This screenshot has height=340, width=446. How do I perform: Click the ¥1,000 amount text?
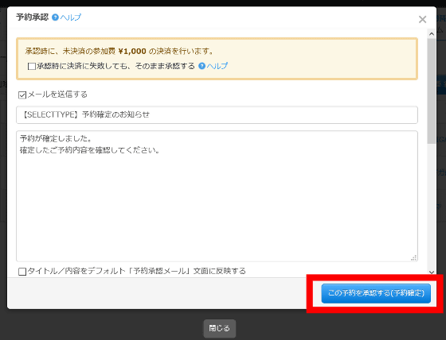pyautogui.click(x=132, y=51)
